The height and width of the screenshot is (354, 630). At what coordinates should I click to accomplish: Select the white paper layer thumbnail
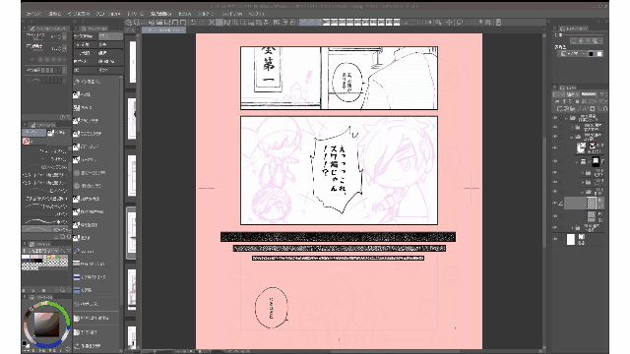click(x=571, y=240)
